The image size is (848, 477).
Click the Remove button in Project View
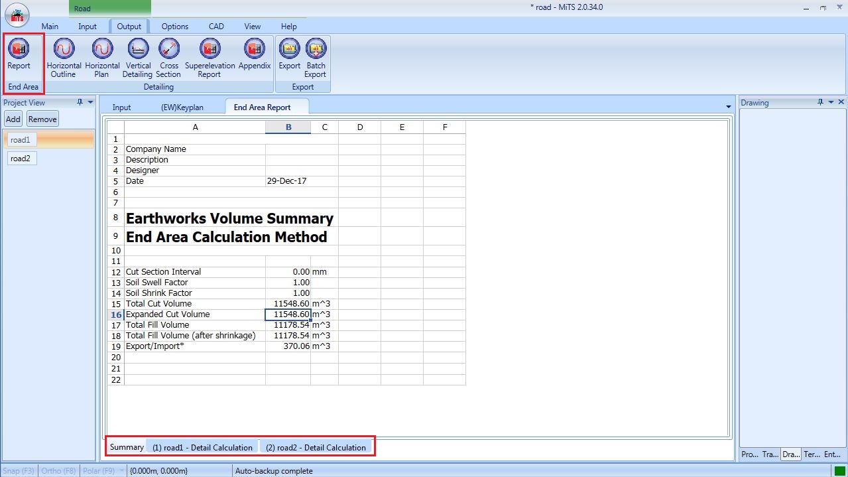click(42, 119)
